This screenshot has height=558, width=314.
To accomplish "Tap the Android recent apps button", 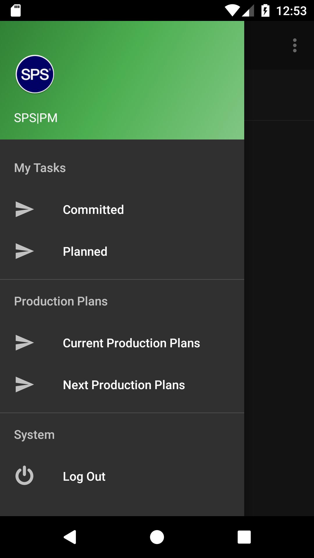I will coord(244,537).
